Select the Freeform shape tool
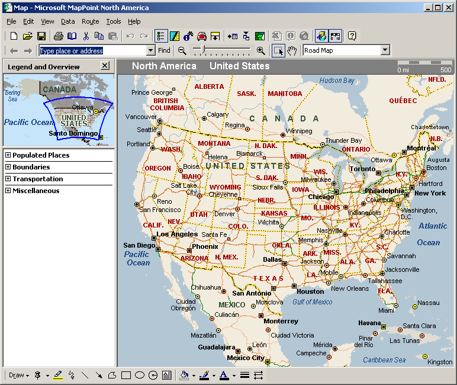Image resolution: width=457 pixels, height=385 pixels. point(112,375)
